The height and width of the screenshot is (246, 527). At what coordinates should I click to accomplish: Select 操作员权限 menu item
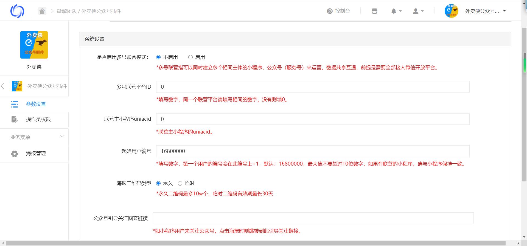coord(38,119)
